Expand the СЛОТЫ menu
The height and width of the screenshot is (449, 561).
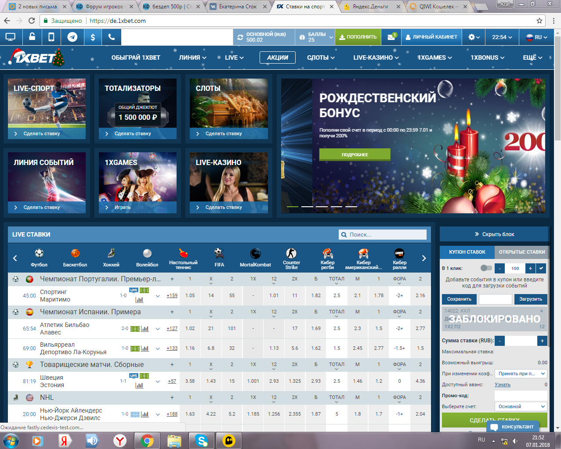(321, 57)
